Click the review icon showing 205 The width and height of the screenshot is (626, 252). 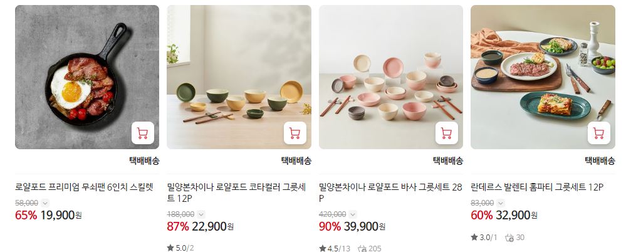click(362, 249)
